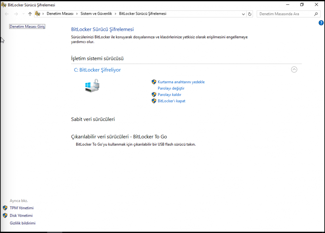Collapse the C: drive section chevron
The image size is (325, 233).
[x=294, y=70]
